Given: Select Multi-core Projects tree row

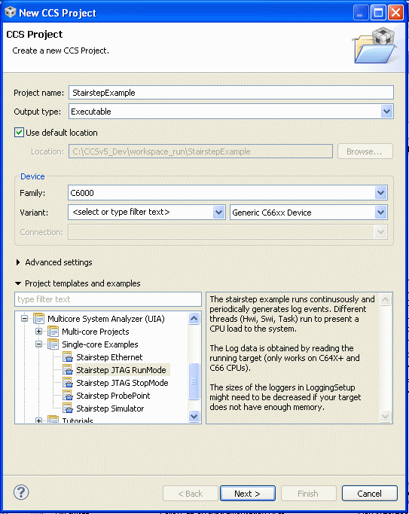Looking at the screenshot, I should [x=96, y=332].
